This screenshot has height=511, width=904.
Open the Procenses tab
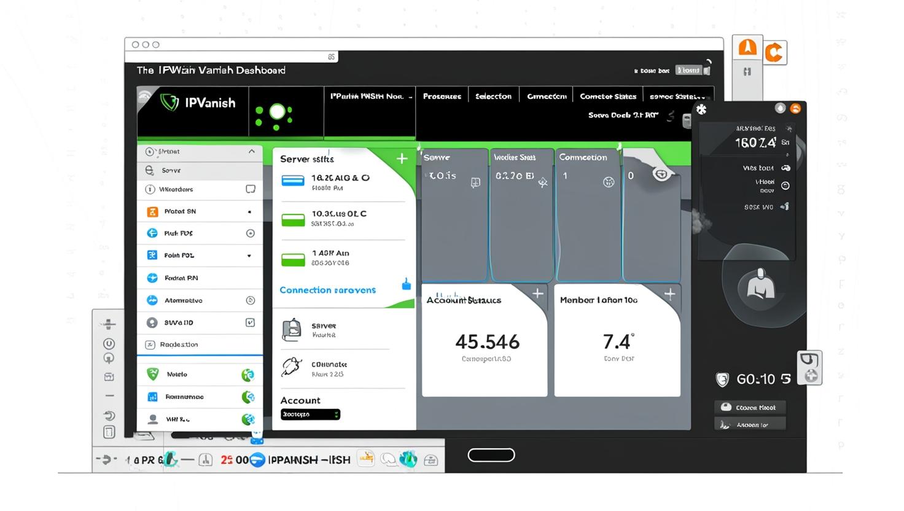pos(442,96)
